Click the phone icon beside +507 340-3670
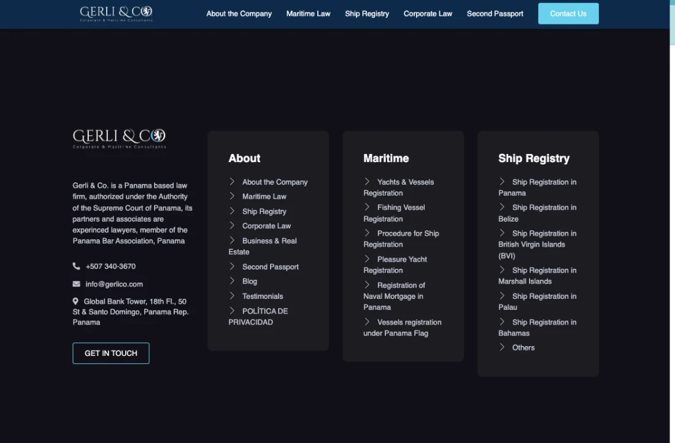The image size is (675, 443). point(76,266)
